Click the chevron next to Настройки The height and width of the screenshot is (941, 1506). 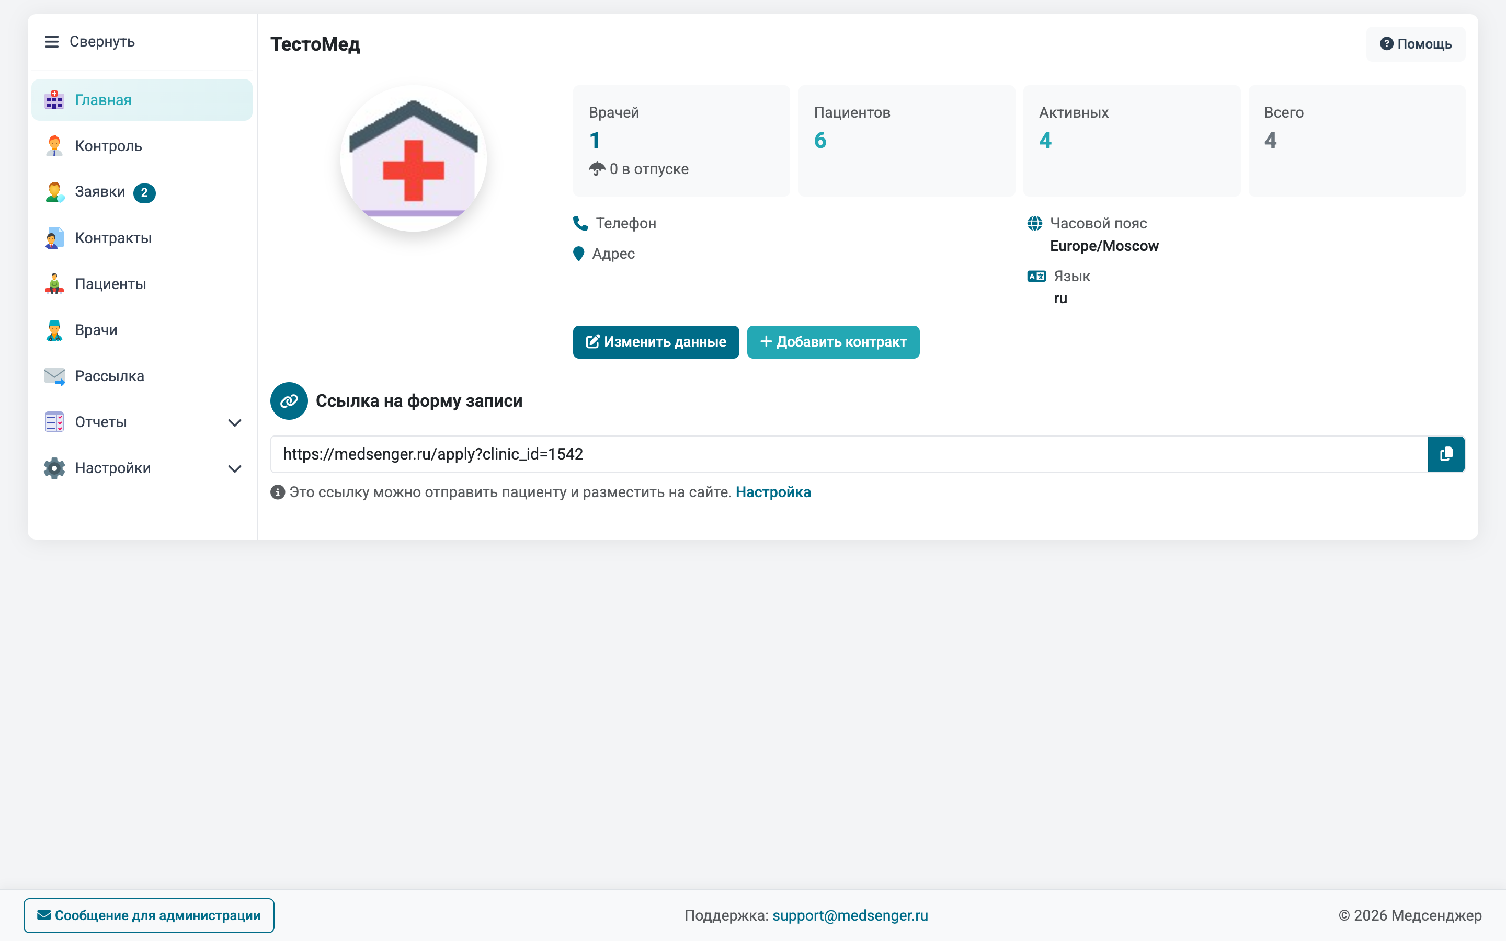point(235,468)
